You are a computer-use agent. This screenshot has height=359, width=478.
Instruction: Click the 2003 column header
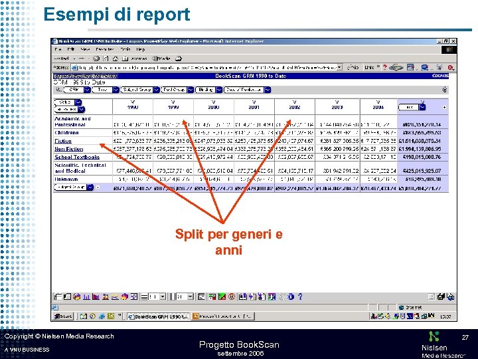click(x=337, y=107)
